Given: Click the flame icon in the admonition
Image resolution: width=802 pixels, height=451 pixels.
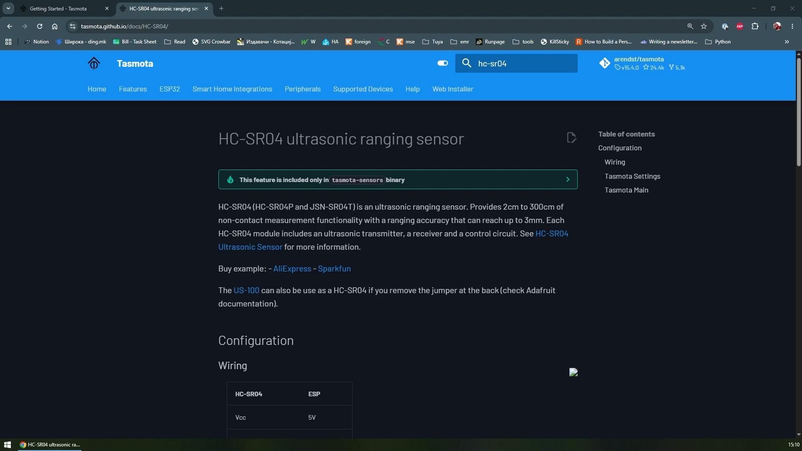Looking at the screenshot, I should [230, 180].
